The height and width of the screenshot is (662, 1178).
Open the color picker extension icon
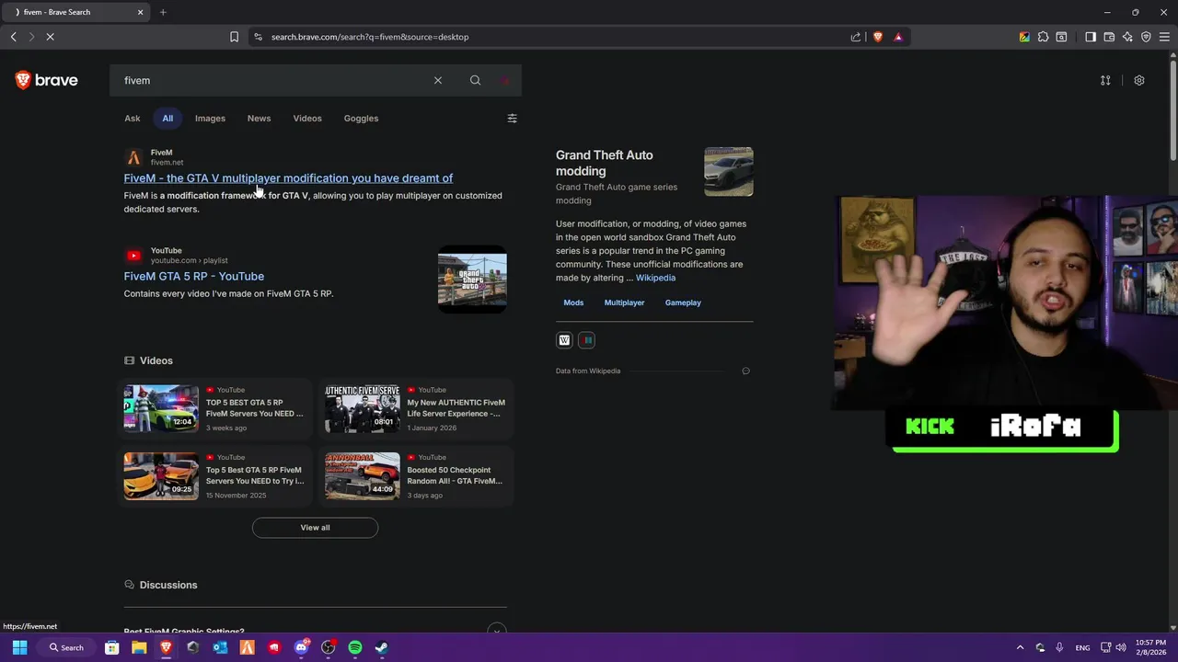pos(1024,37)
